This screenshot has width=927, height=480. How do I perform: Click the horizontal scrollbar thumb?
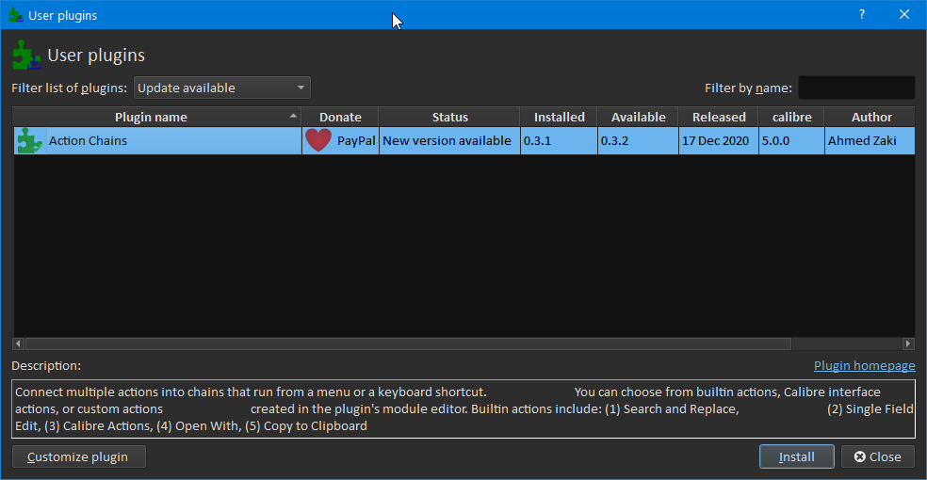408,344
